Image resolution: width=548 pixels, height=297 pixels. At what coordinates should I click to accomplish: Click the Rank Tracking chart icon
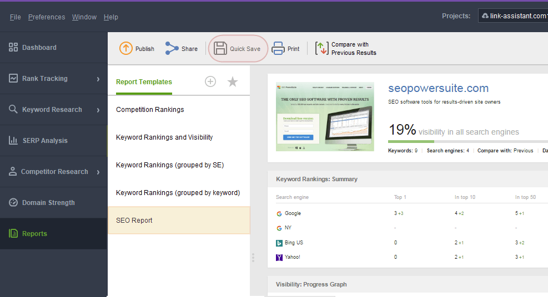[13, 78]
